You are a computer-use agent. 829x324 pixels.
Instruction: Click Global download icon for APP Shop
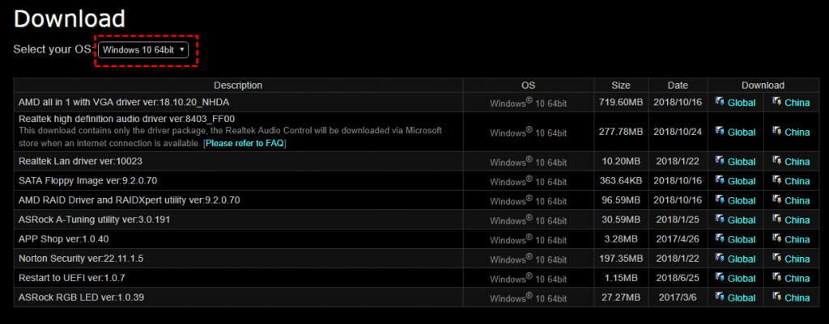click(x=720, y=238)
